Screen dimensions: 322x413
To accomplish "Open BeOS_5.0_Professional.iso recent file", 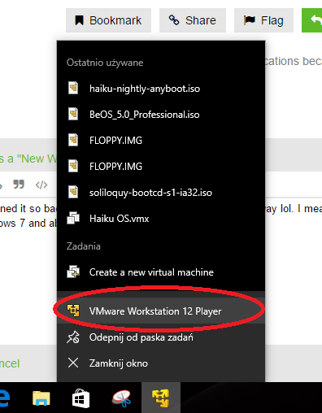I will click(x=161, y=115).
